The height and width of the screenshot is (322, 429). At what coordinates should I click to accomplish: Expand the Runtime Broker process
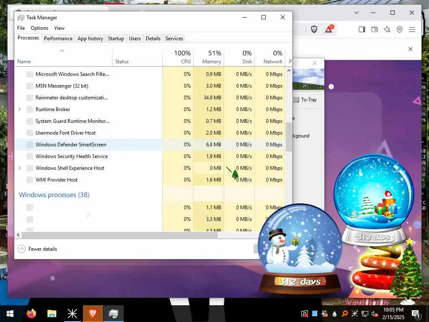click(19, 109)
